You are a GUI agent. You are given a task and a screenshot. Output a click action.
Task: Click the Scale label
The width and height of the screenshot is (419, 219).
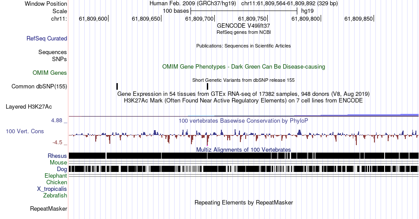point(60,11)
